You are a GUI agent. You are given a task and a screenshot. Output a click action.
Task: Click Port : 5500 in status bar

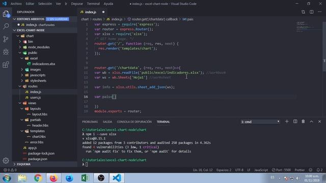click(x=281, y=170)
